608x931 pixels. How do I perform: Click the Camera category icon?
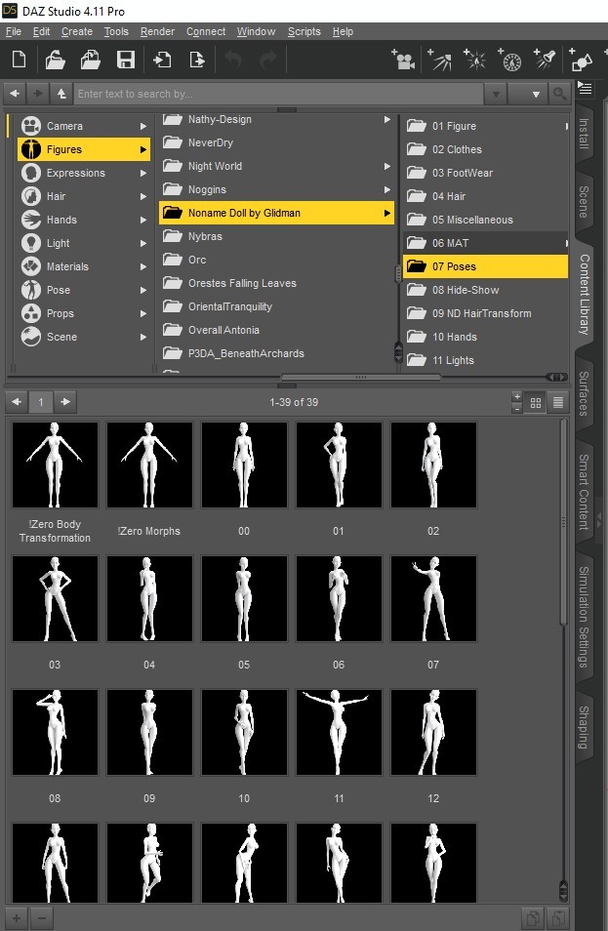(31, 126)
